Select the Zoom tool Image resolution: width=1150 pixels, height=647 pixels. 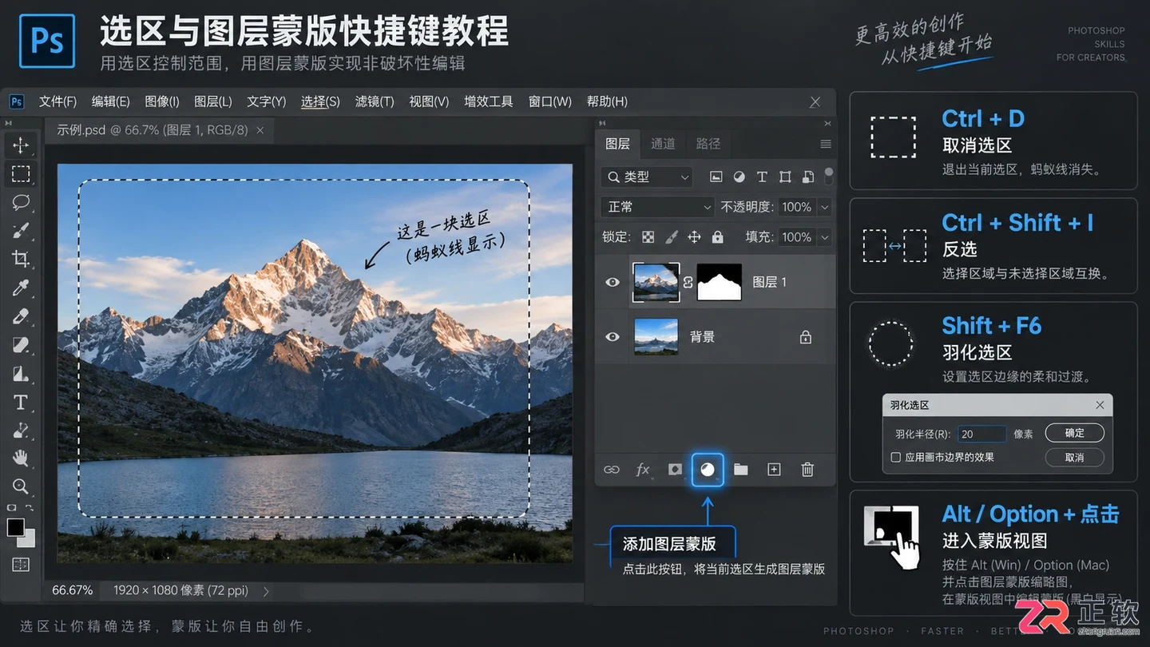pos(21,486)
